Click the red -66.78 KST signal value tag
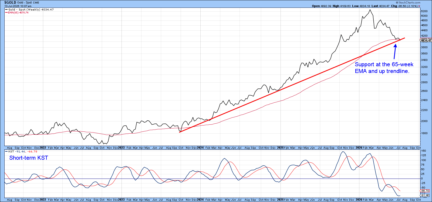This screenshot has width=432, height=202. coord(425,191)
